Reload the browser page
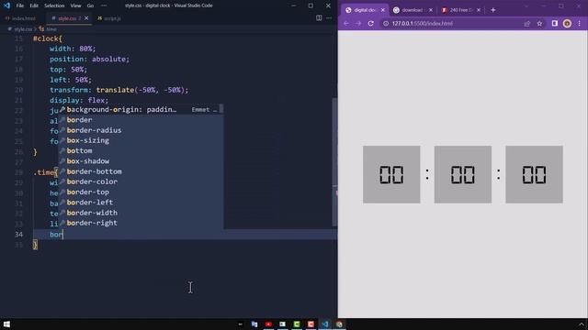Image resolution: width=588 pixels, height=330 pixels. (371, 24)
